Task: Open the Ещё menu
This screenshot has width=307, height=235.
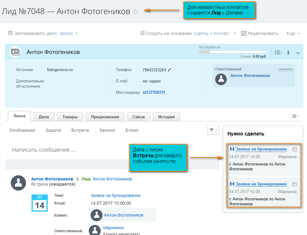Action: 293,33
